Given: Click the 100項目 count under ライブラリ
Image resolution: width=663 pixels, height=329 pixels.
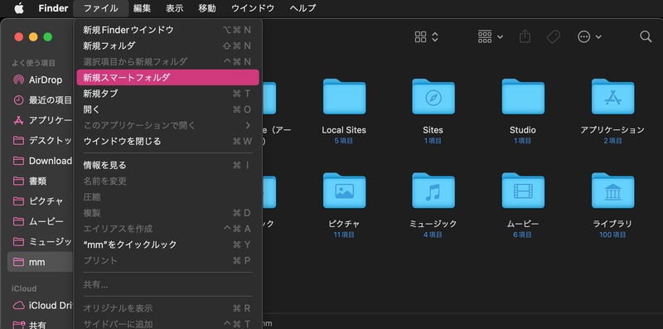Looking at the screenshot, I should point(612,235).
